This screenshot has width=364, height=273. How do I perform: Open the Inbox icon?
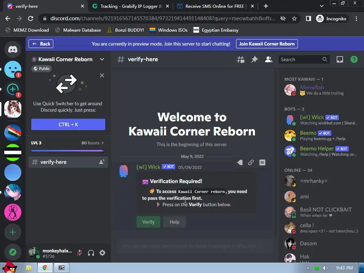pos(339,59)
